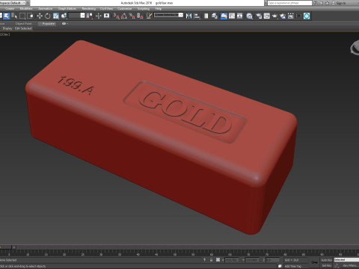The image size is (359, 269).
Task: Toggle Spinner Snap
Action: [140, 16]
